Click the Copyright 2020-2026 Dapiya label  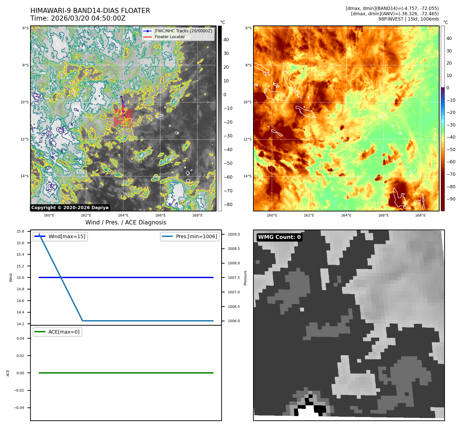coord(70,208)
